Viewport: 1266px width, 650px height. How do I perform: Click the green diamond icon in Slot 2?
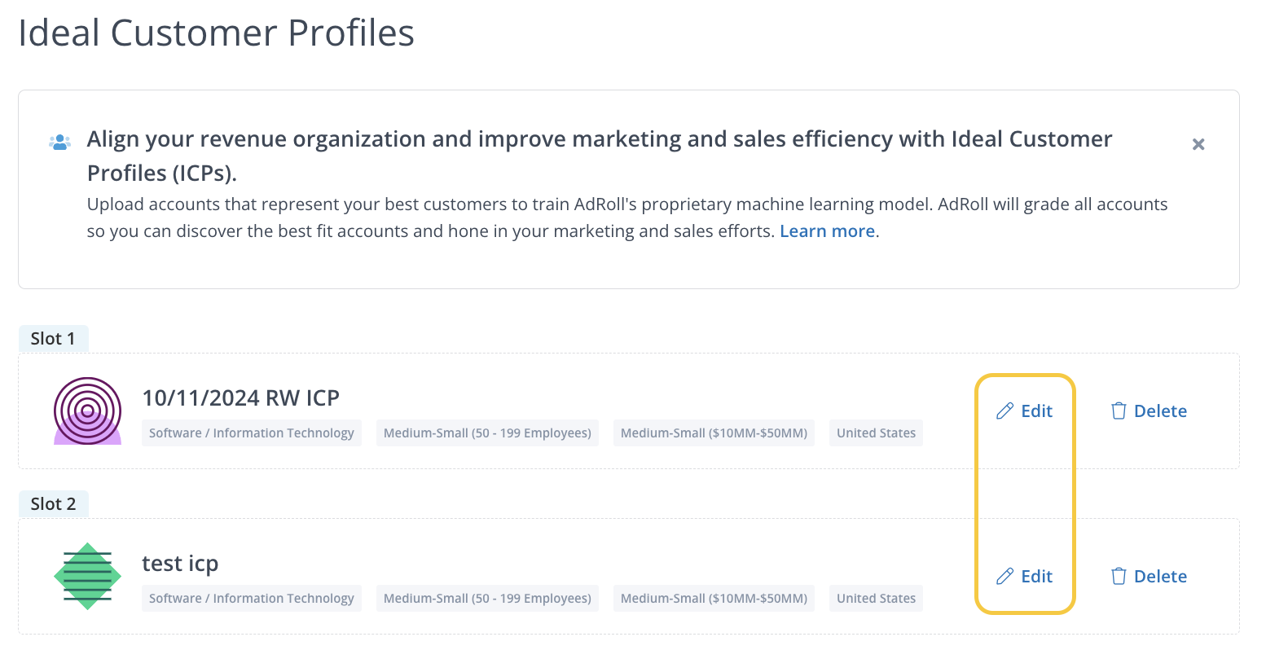tap(87, 576)
